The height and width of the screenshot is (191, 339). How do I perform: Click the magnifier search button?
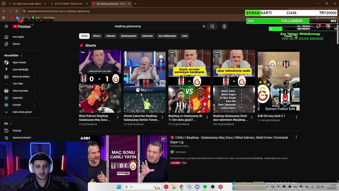(x=212, y=26)
